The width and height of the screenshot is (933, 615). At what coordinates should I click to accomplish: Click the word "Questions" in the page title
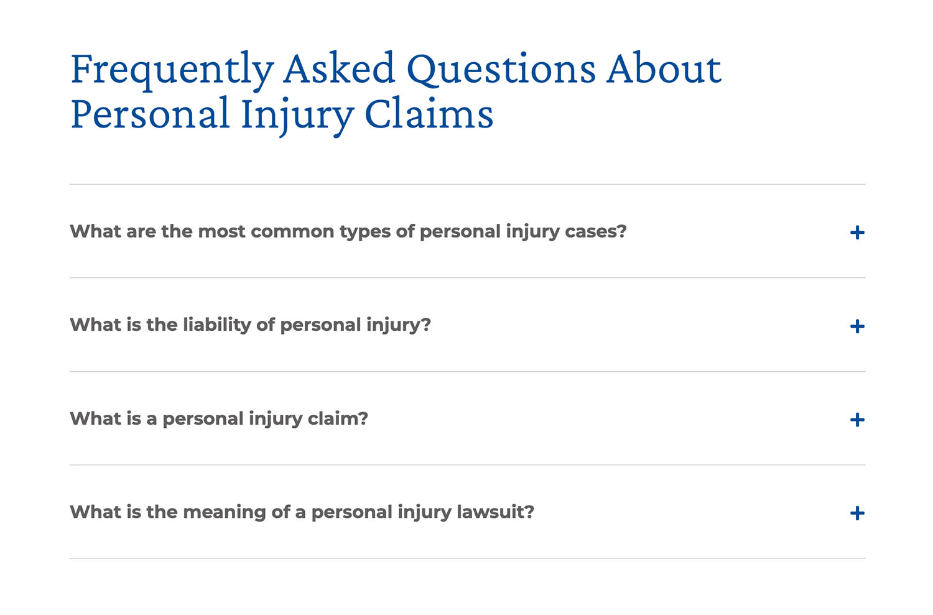coord(501,69)
